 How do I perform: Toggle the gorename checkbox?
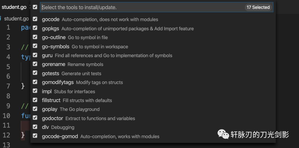tap(35, 64)
